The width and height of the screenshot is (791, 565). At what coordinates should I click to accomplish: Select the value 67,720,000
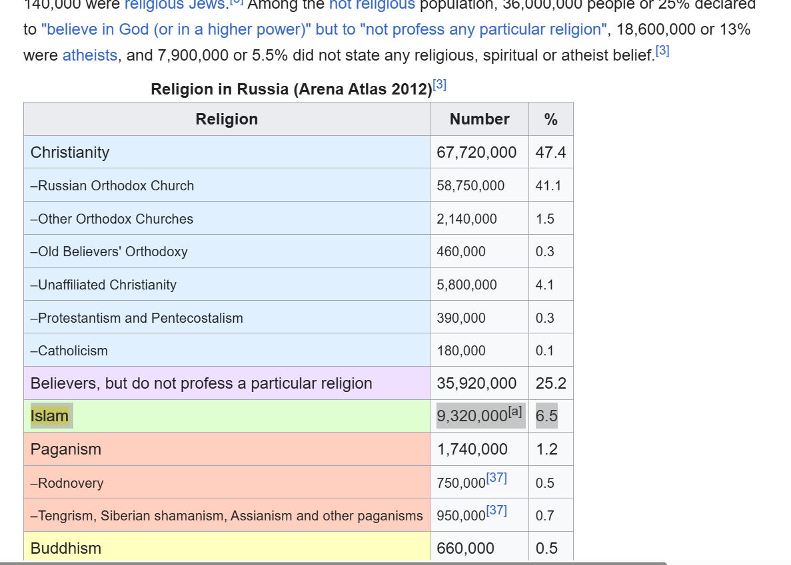point(476,152)
